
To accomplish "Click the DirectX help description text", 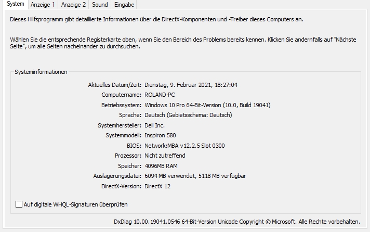I will point(156,19).
